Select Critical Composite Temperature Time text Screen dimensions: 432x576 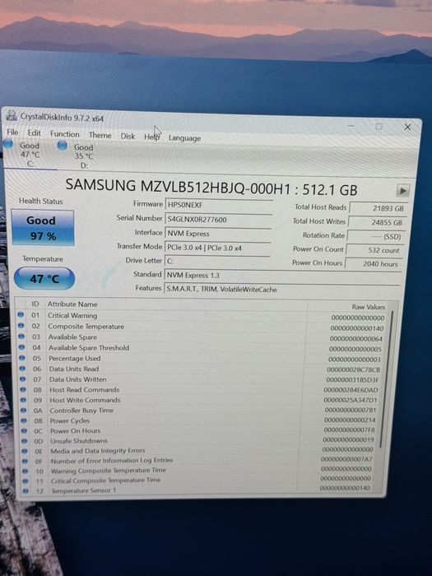click(x=106, y=480)
